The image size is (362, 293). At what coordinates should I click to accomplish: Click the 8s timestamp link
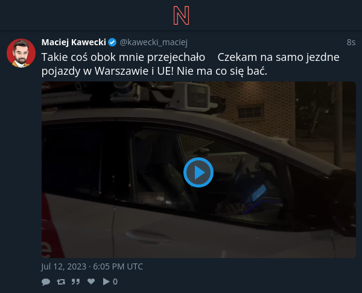coord(351,42)
